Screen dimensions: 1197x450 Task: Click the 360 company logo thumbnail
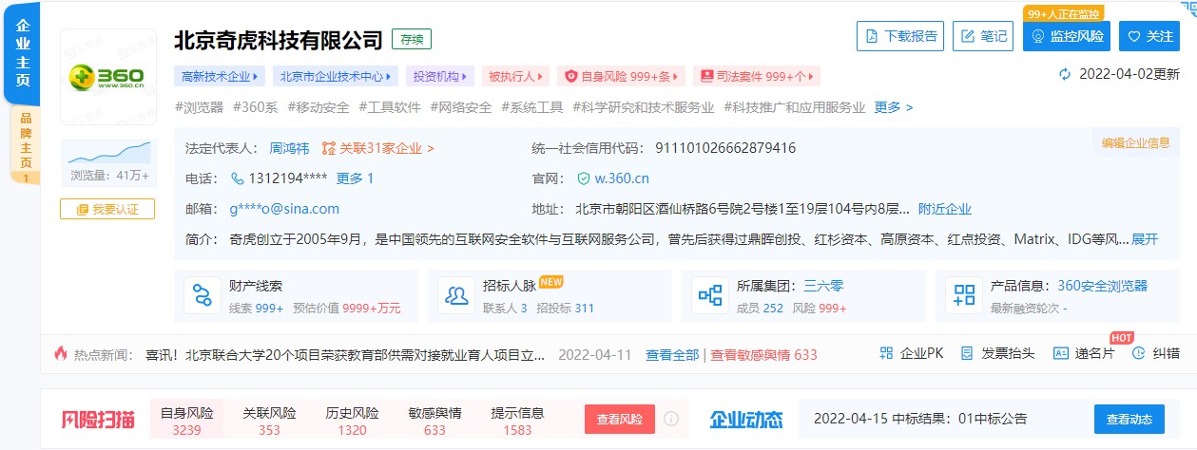107,77
